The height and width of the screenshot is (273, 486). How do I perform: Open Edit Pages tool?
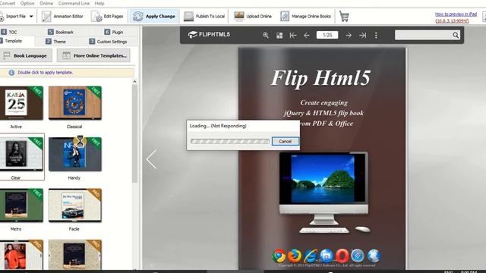107,17
